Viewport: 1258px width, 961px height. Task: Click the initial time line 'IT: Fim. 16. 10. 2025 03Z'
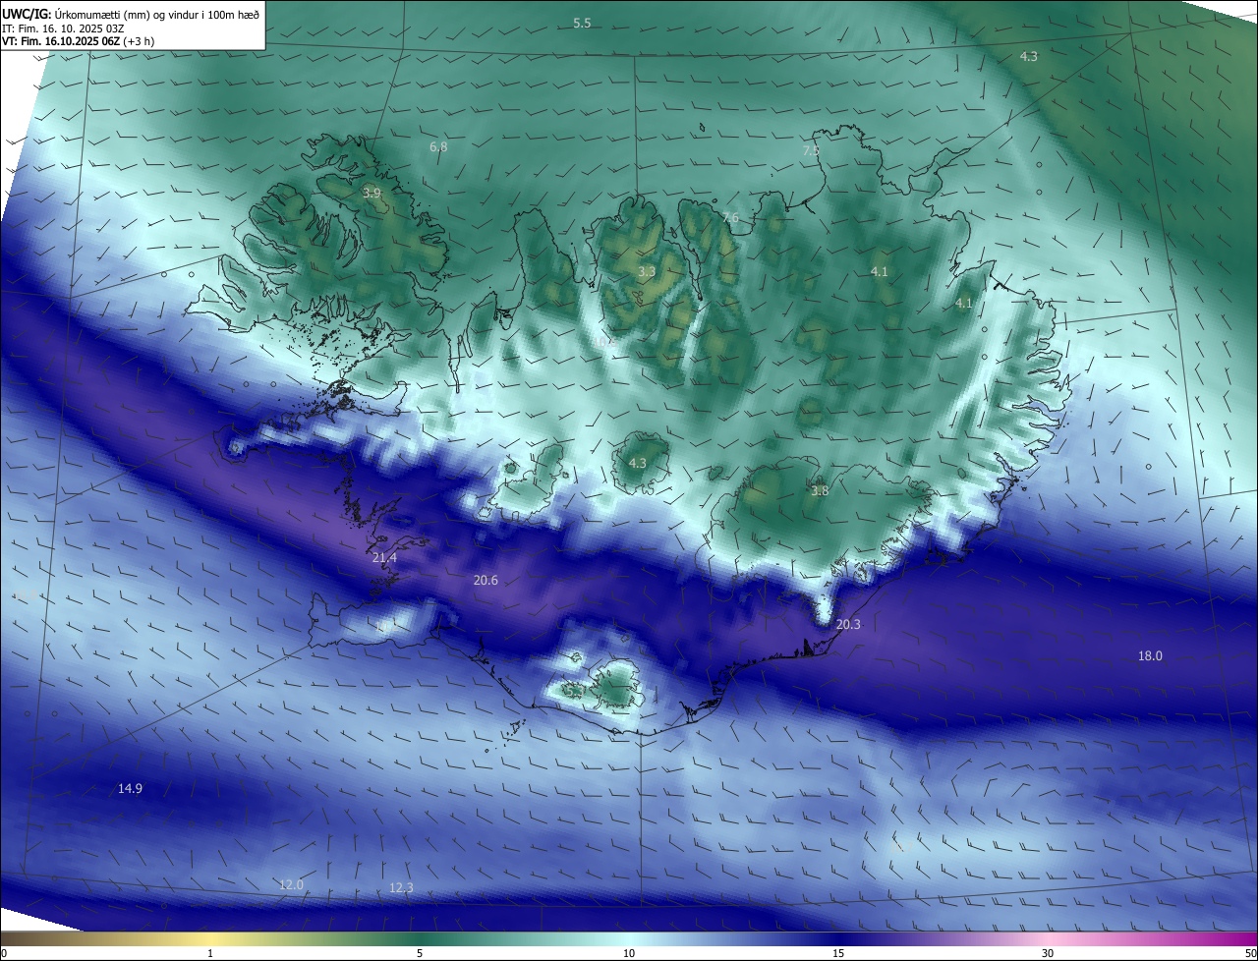[x=63, y=28]
